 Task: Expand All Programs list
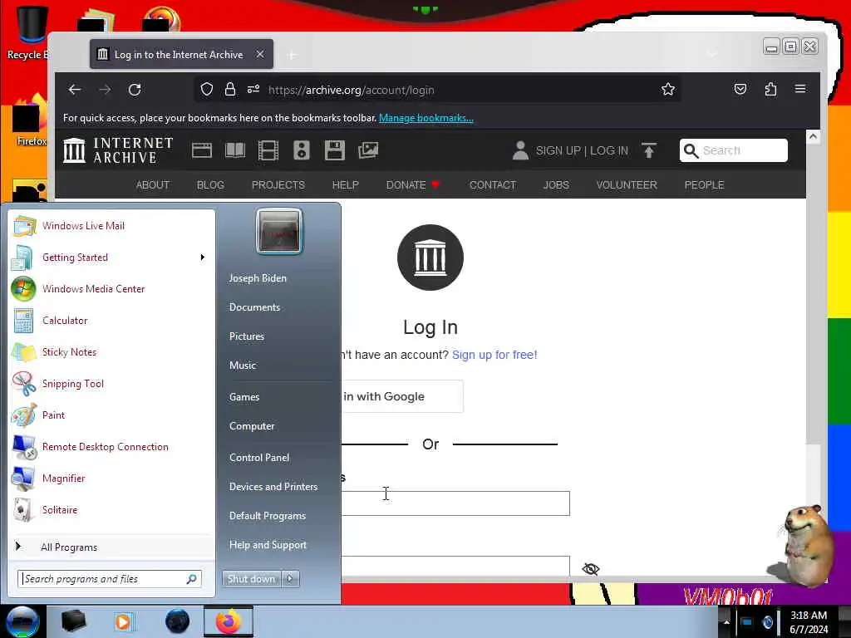pyautogui.click(x=111, y=547)
